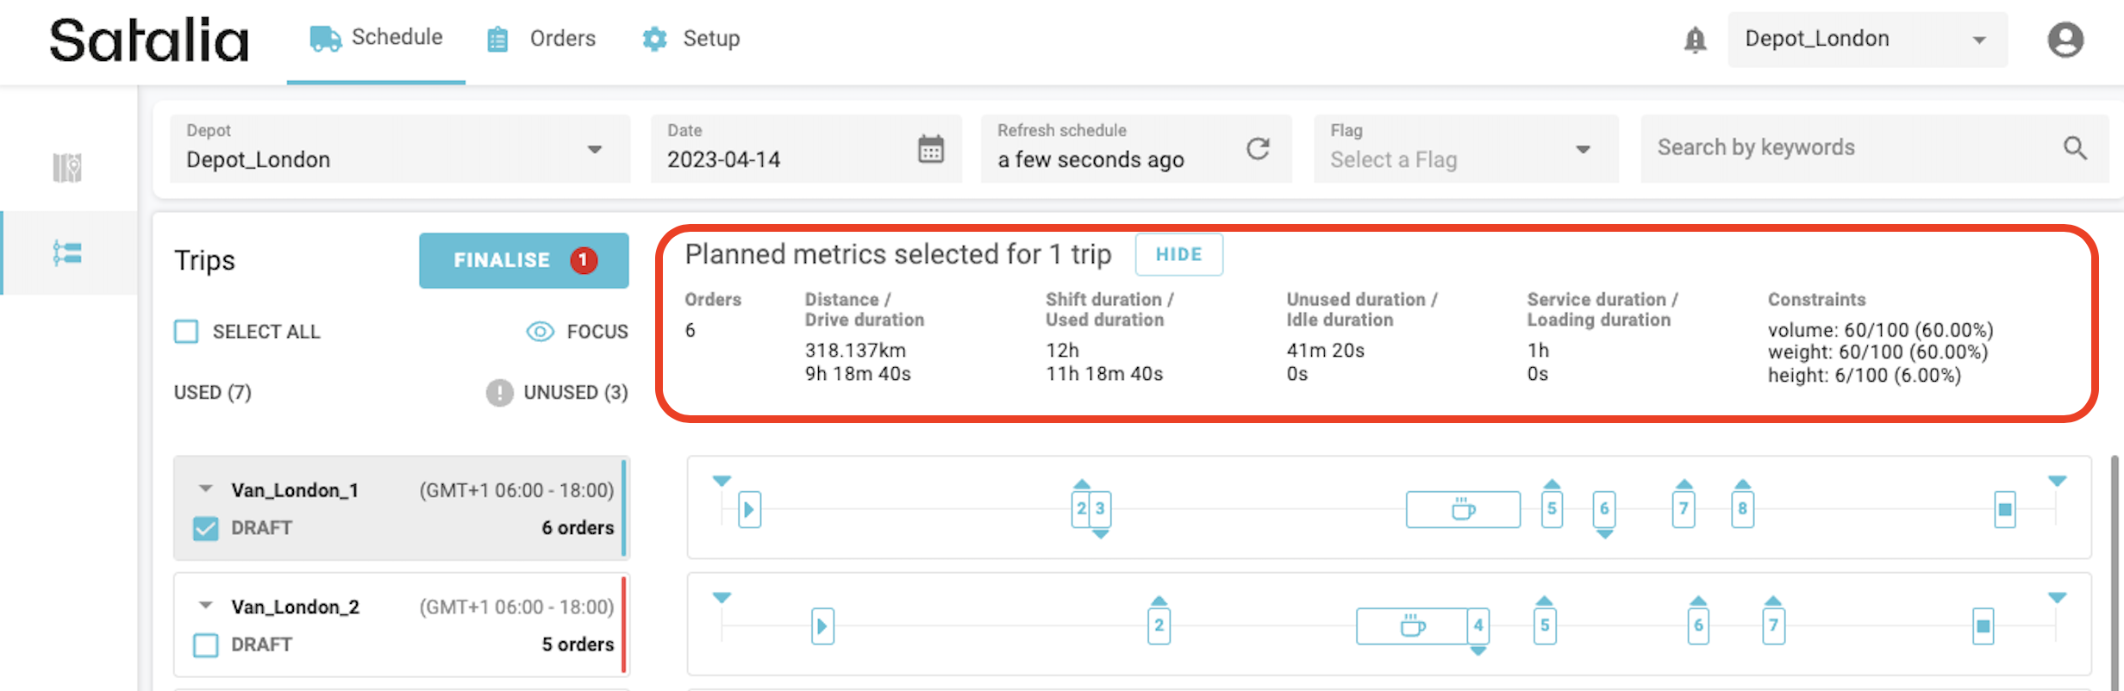Click the refresh schedule icon
2124x691 pixels.
click(1258, 149)
